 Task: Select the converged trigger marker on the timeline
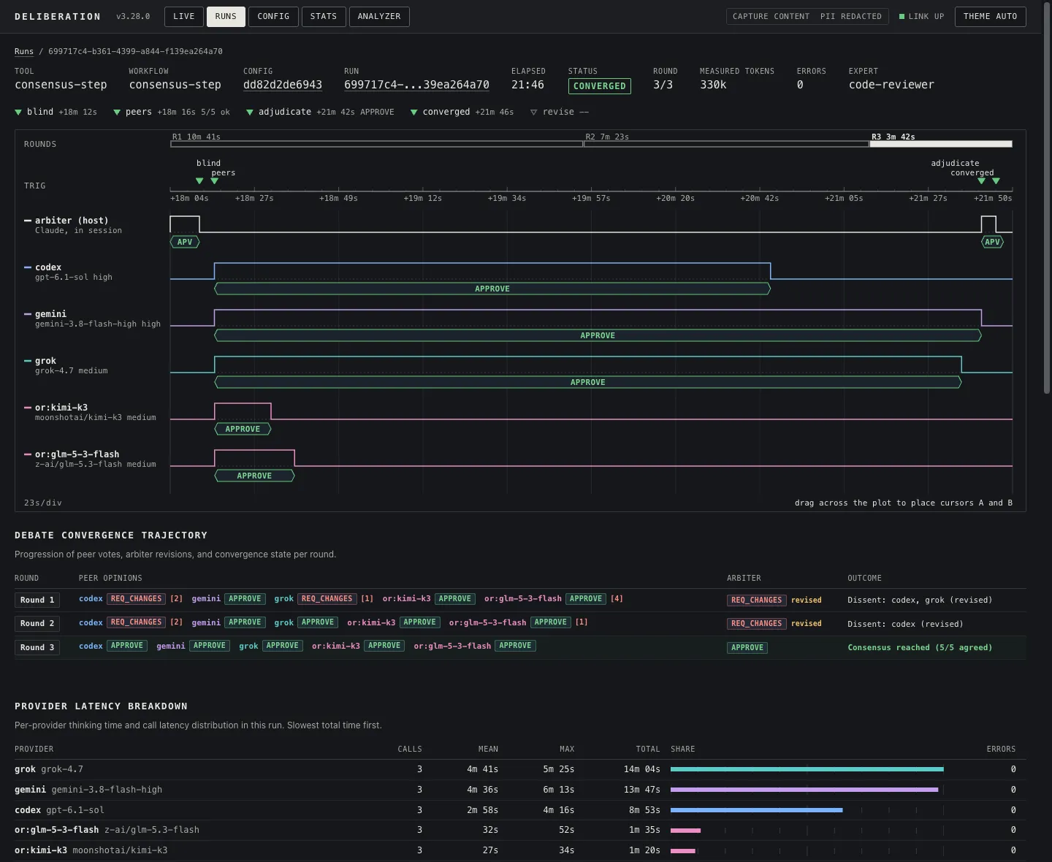(x=996, y=181)
